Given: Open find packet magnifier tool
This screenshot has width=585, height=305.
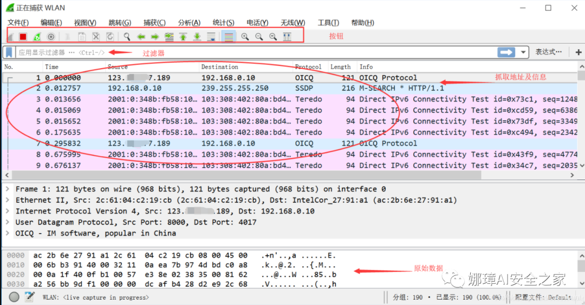Looking at the screenshot, I should pyautogui.click(x=127, y=36).
